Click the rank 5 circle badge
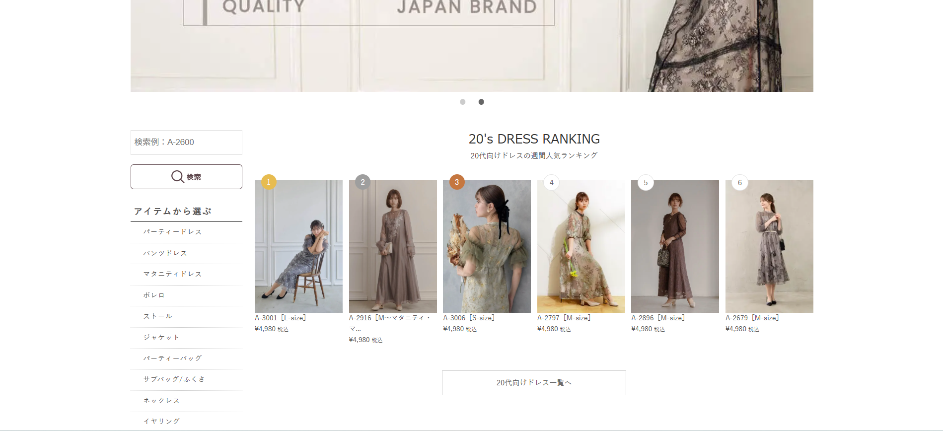Screen dimensions: 943x431 (646, 183)
